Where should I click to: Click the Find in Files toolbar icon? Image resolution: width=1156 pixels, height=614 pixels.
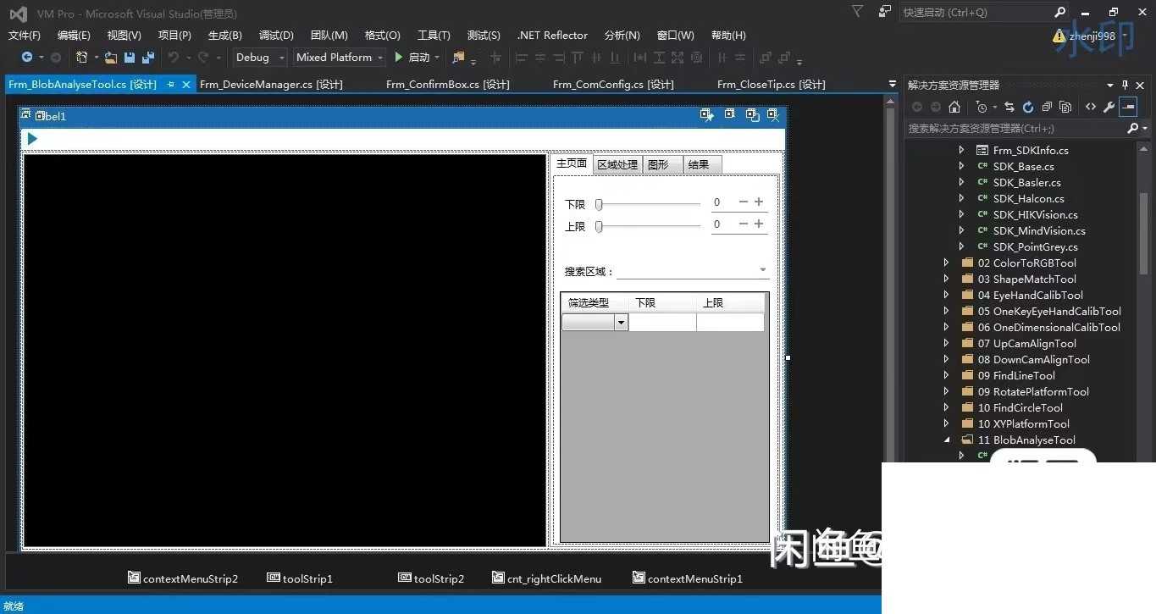(458, 58)
